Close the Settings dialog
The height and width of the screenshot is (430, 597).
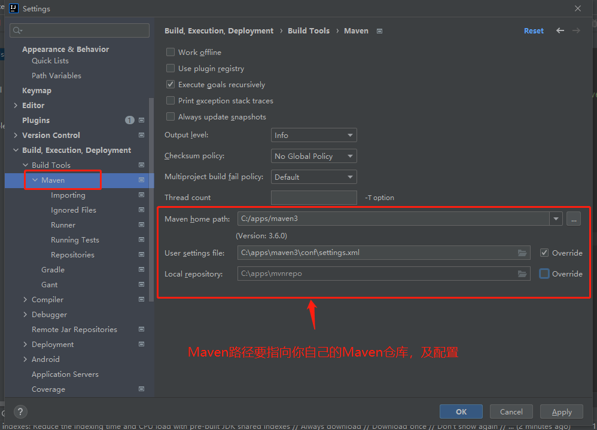point(578,8)
